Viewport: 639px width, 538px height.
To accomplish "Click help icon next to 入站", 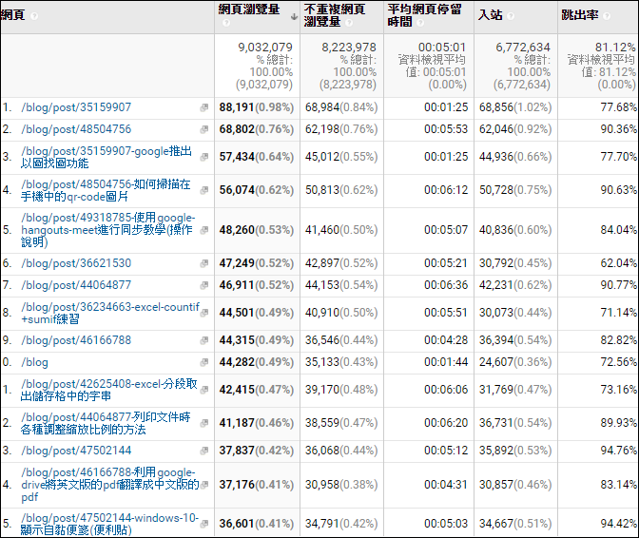I will (511, 16).
